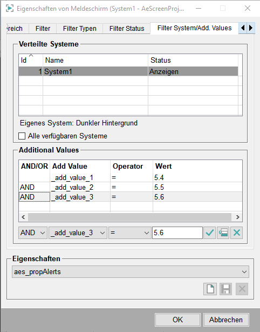Click the horizontal scrollbar in Additional Values
260x332 pixels.
131,217
